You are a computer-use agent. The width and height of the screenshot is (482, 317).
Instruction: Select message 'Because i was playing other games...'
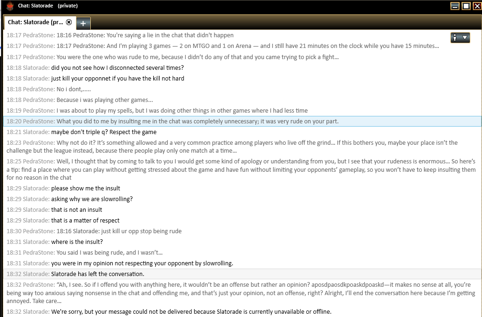click(242, 100)
